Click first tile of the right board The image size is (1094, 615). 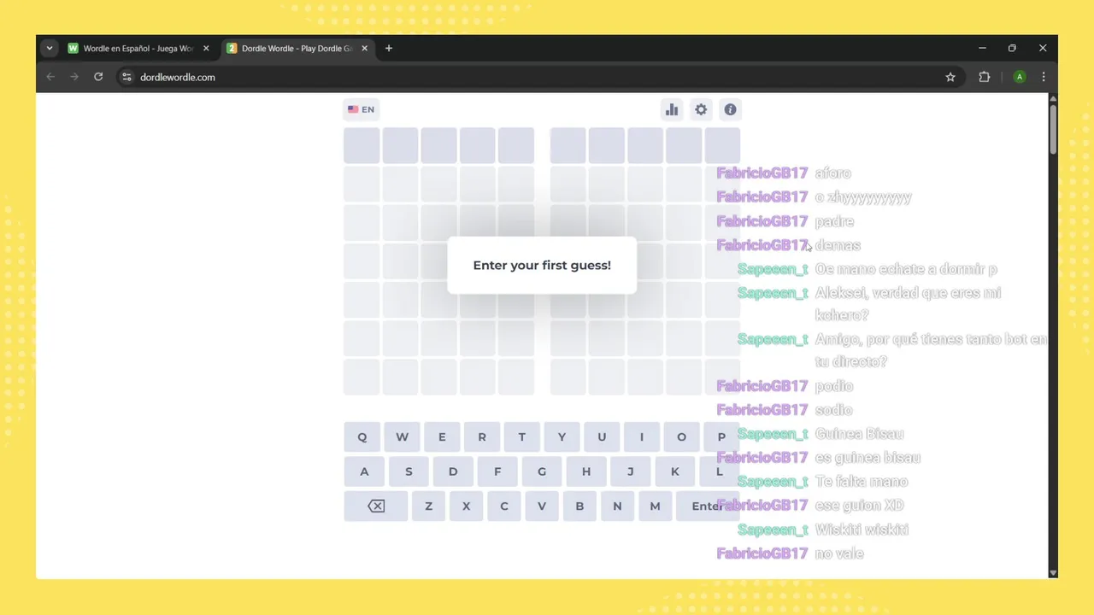click(x=568, y=145)
